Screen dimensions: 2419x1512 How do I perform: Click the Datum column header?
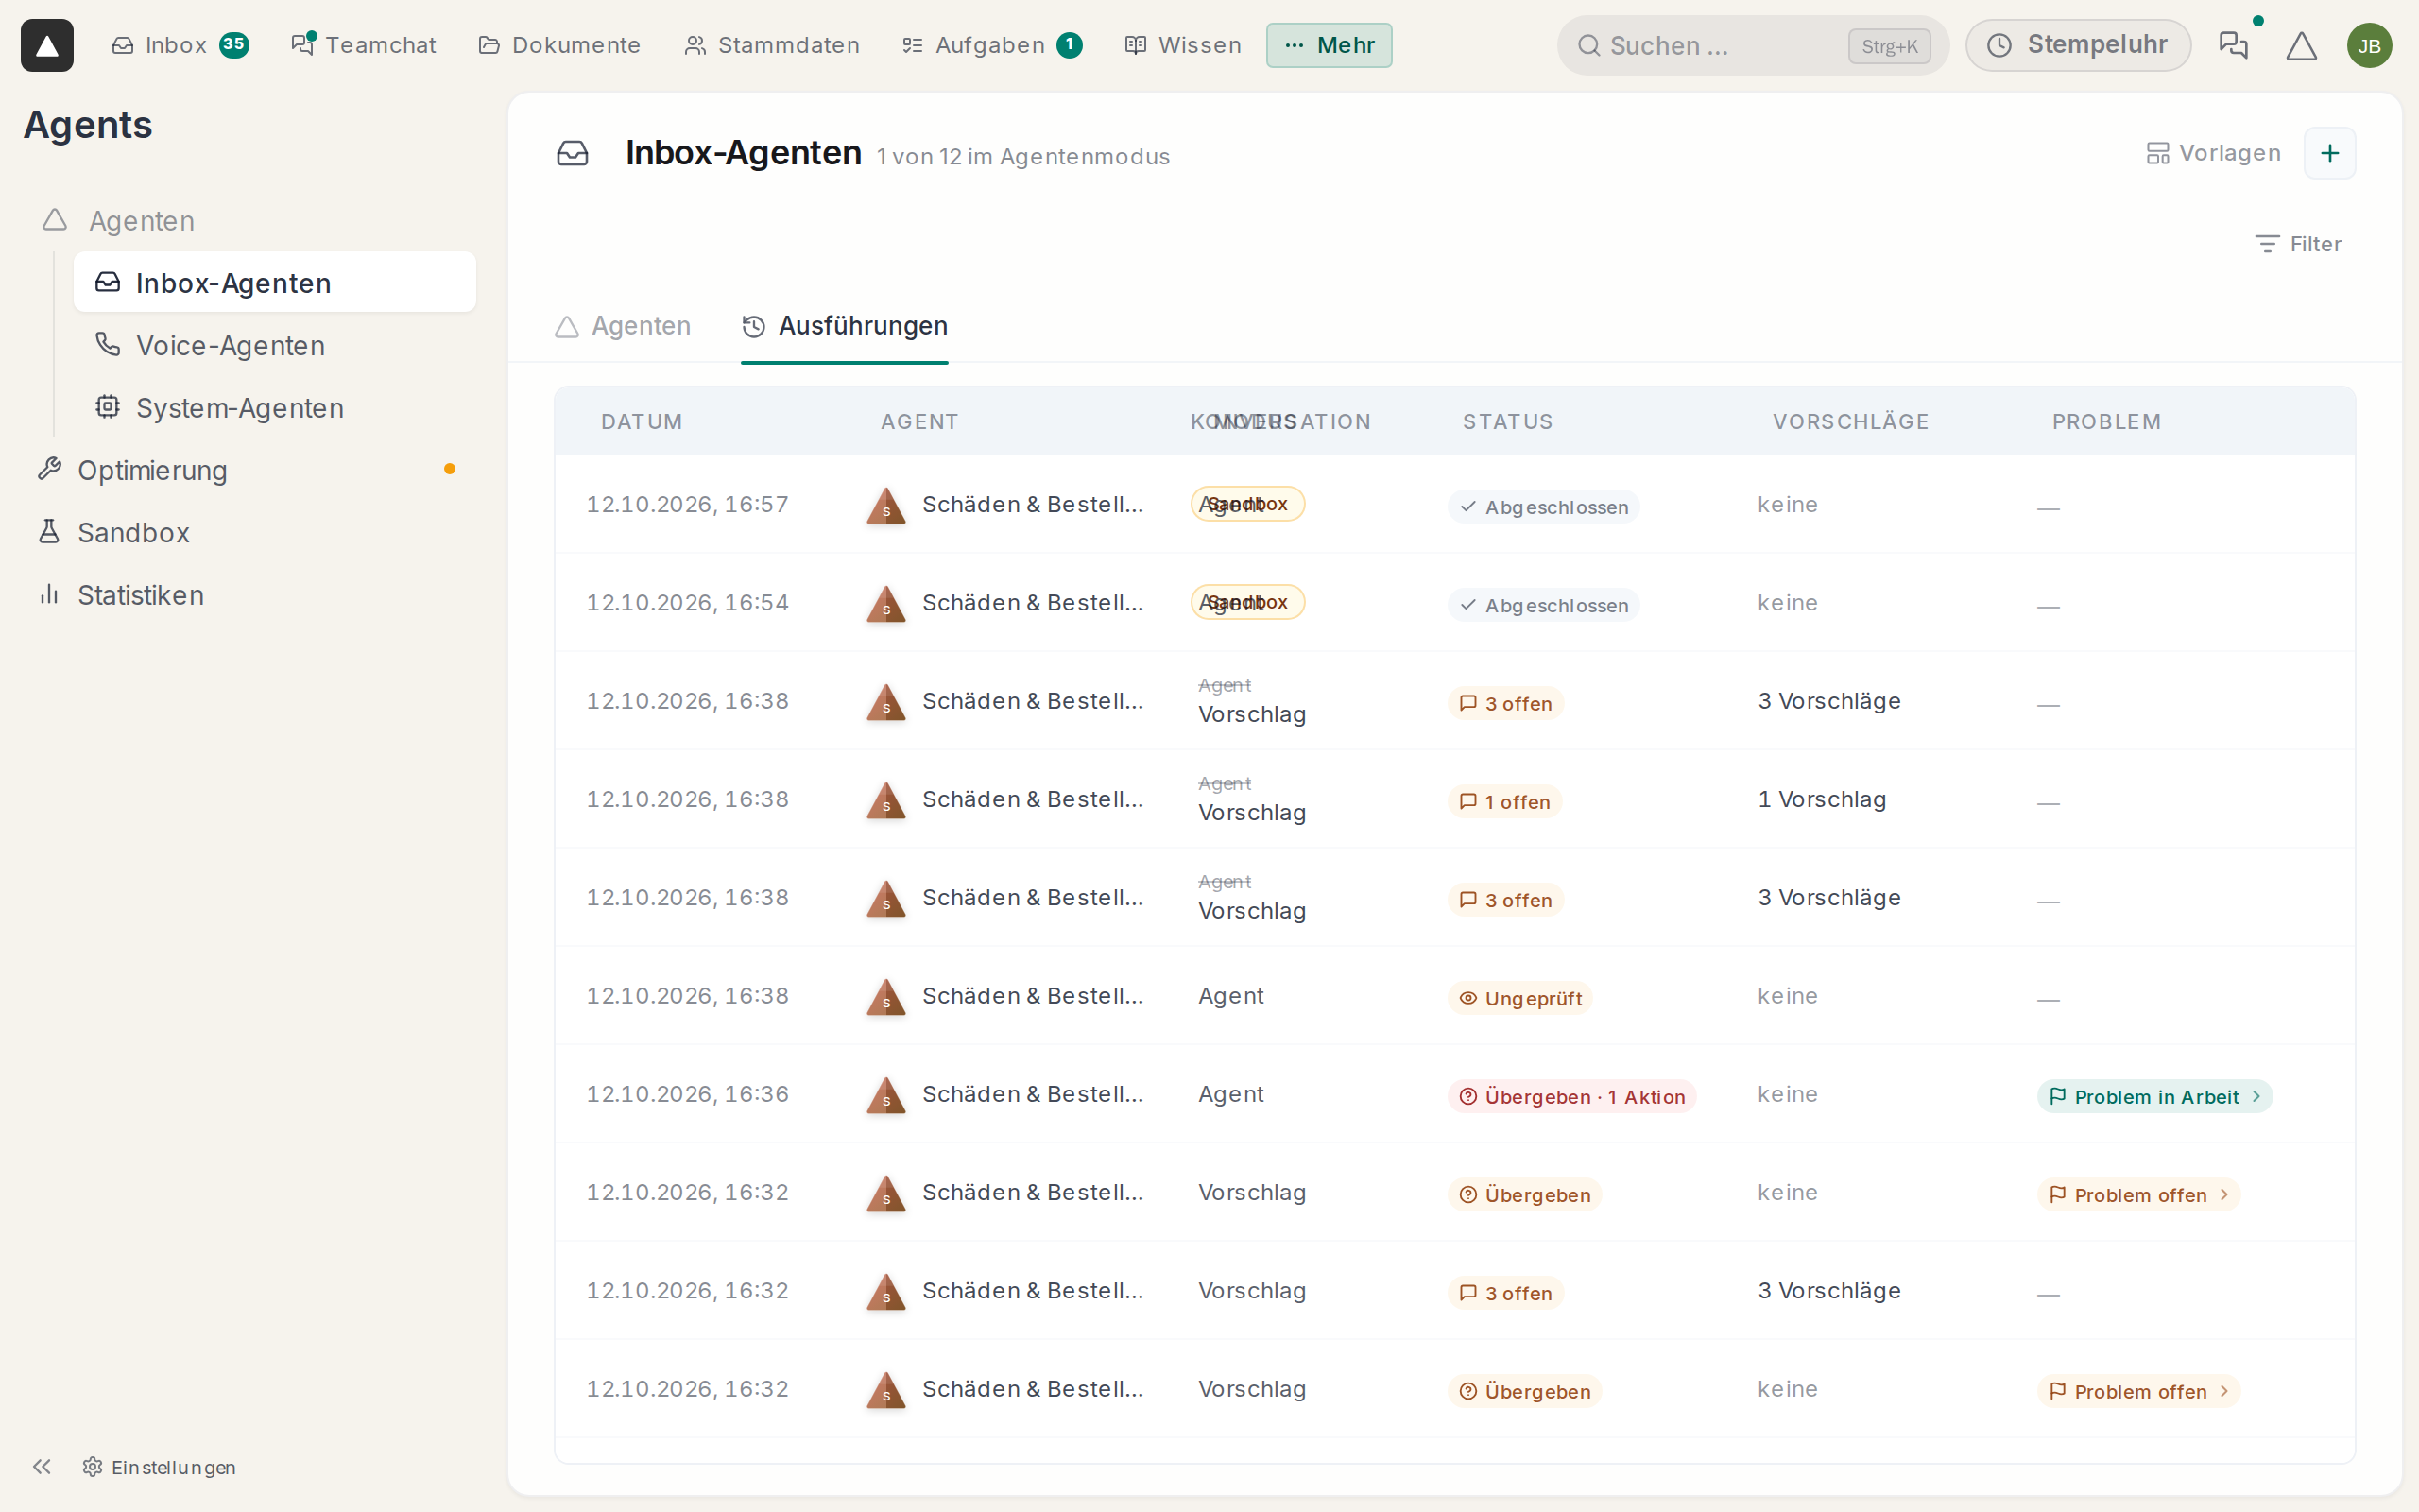coord(642,422)
